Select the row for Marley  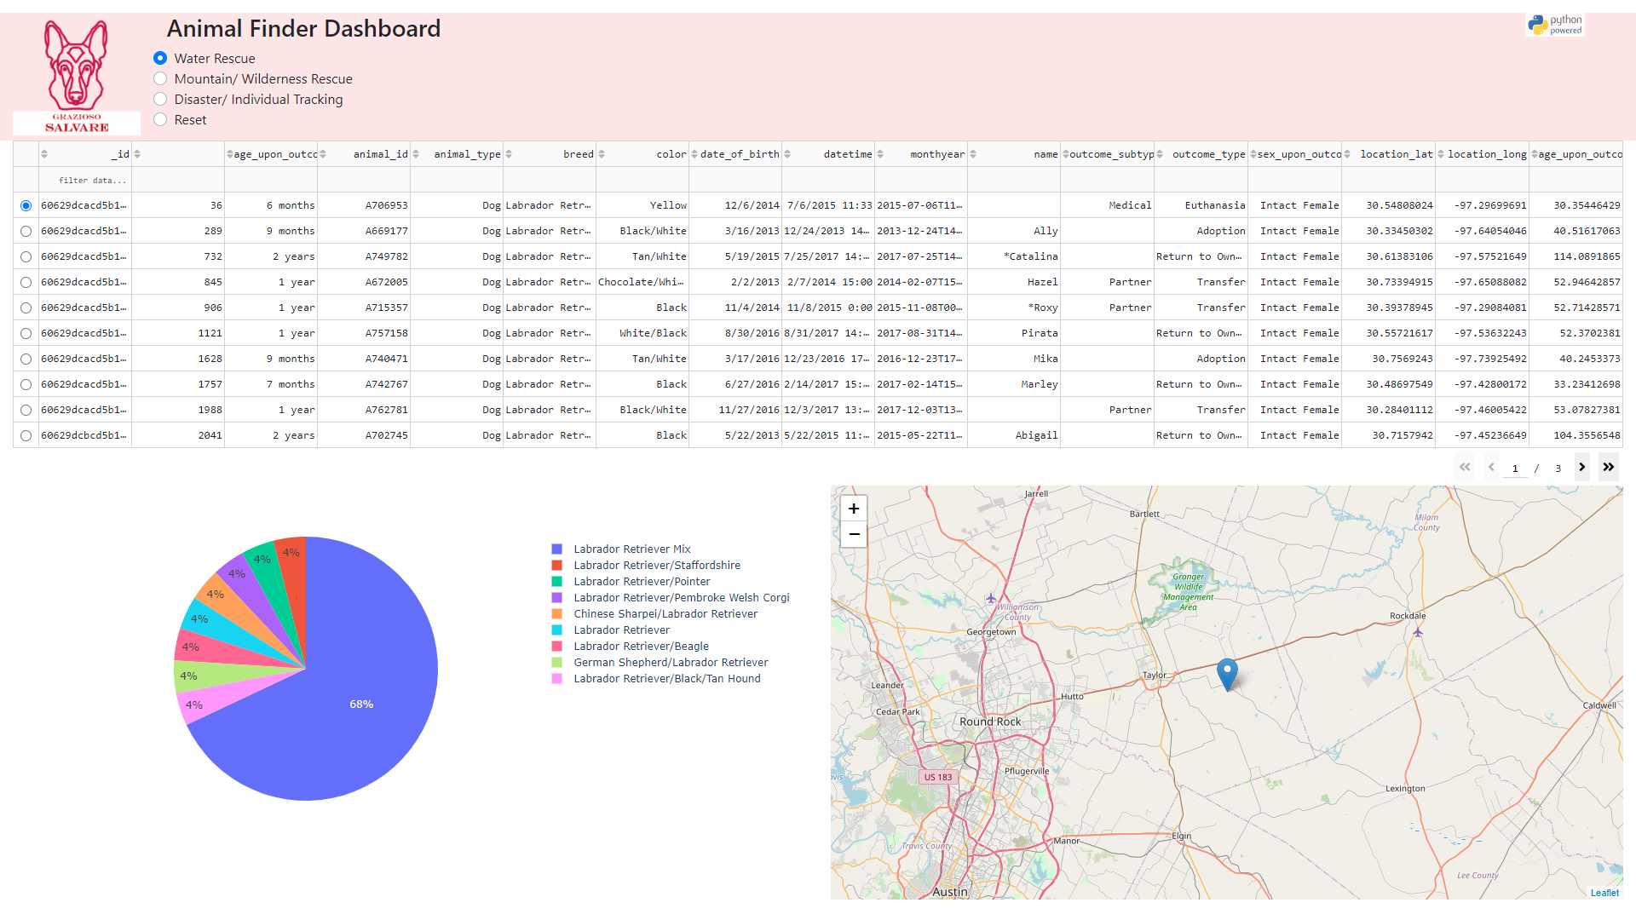click(x=26, y=384)
